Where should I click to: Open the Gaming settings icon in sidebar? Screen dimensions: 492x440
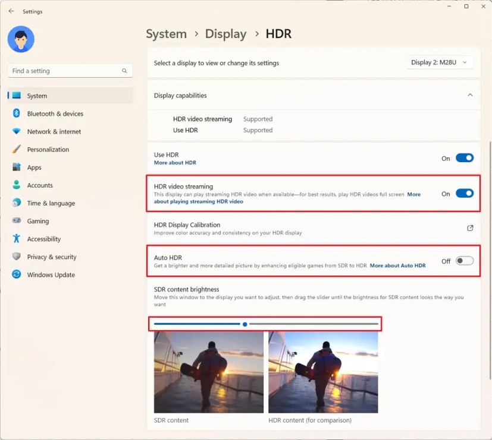click(15, 221)
